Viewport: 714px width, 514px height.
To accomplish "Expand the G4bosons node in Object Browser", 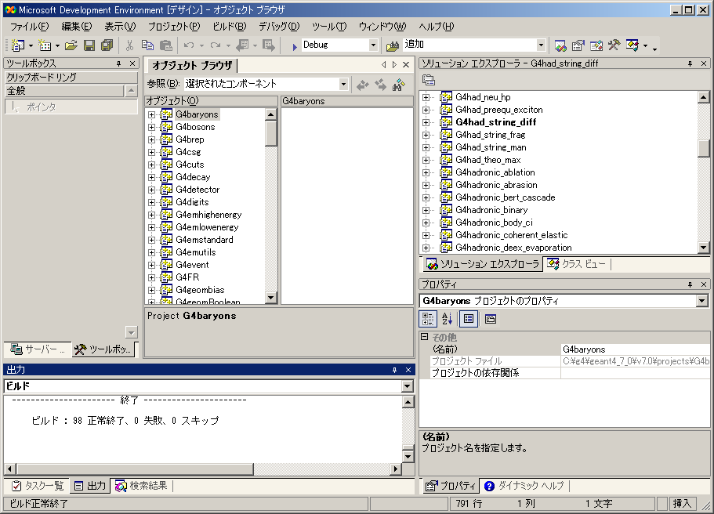I will [x=151, y=127].
